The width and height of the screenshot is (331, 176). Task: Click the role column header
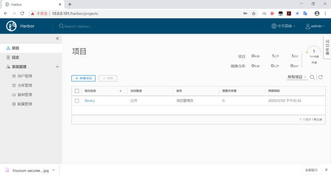(x=179, y=91)
